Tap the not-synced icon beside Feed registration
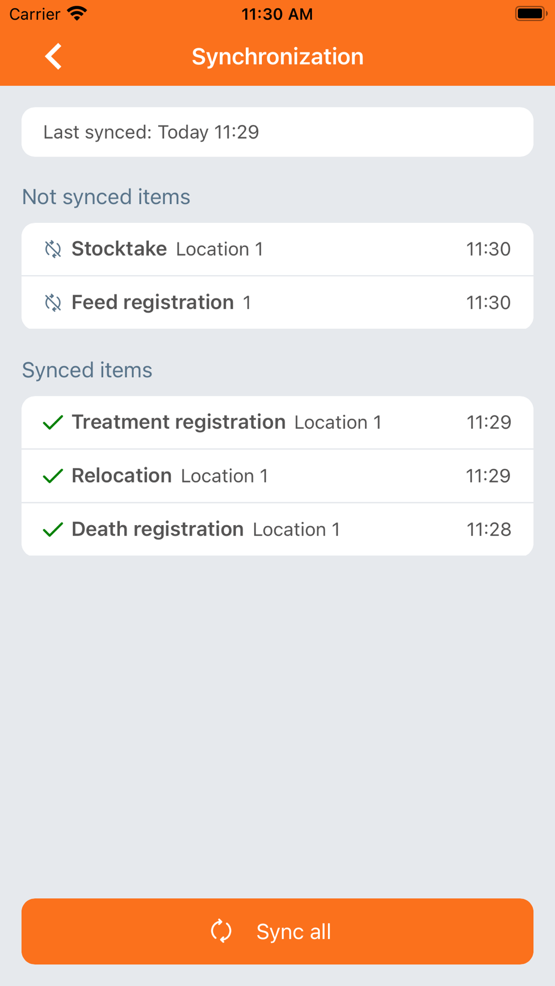 pyautogui.click(x=53, y=303)
